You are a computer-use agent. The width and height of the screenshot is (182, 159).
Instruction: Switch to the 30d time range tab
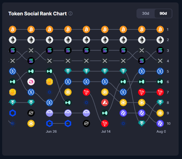click(145, 13)
